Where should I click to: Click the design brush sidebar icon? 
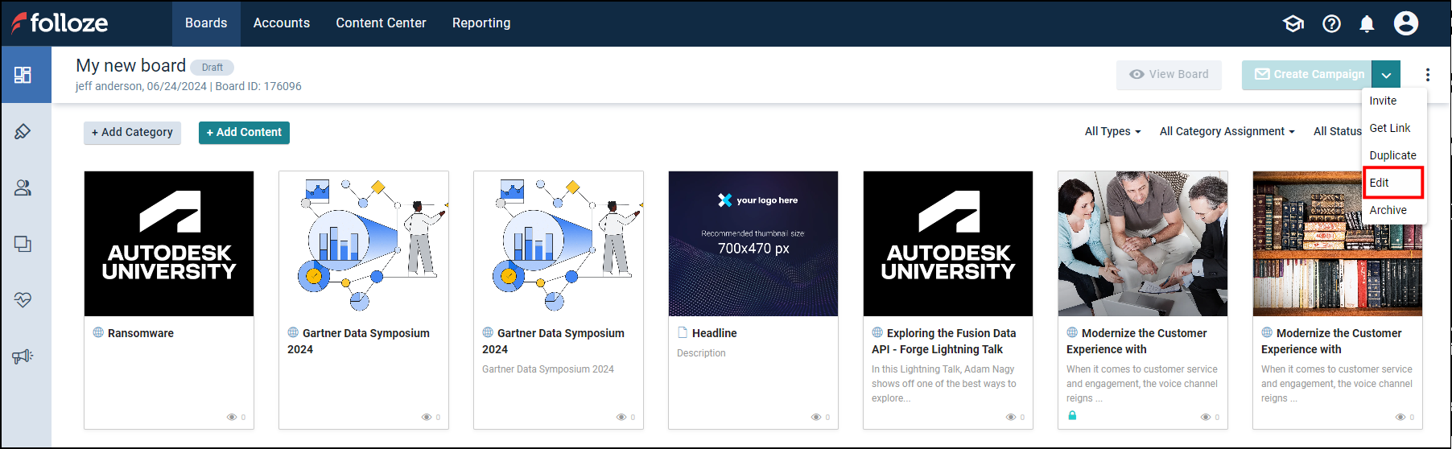pyautogui.click(x=23, y=131)
